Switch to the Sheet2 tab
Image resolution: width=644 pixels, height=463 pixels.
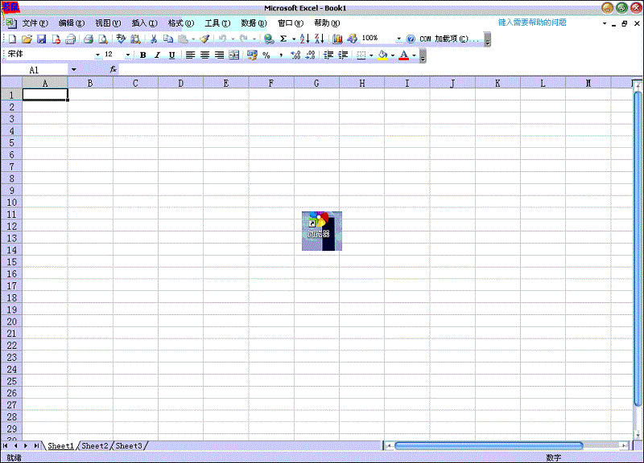click(x=94, y=445)
